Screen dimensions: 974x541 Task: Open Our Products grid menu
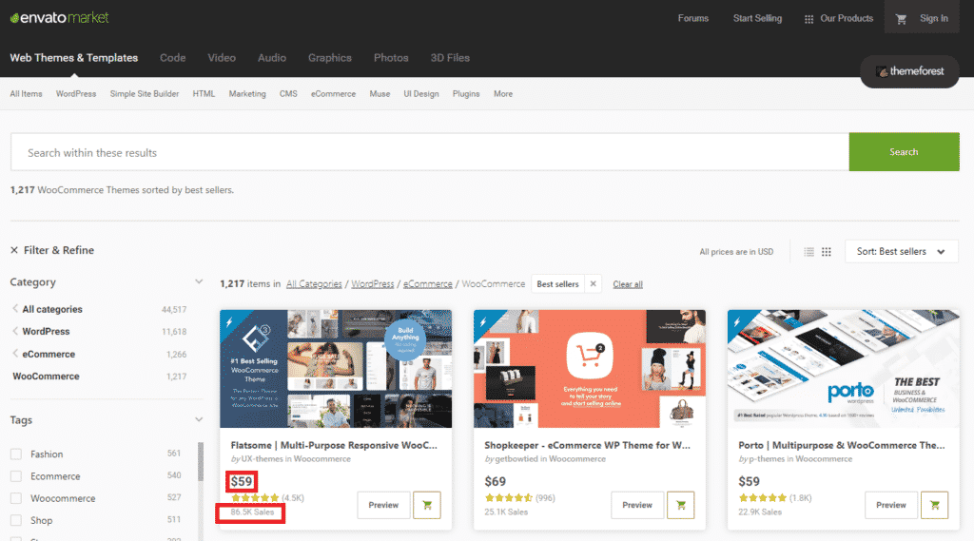pos(839,19)
